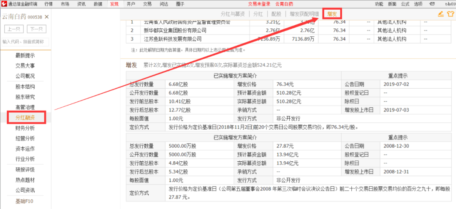Click the 交易未登录 status link
The image size is (456, 209).
pos(259,4)
